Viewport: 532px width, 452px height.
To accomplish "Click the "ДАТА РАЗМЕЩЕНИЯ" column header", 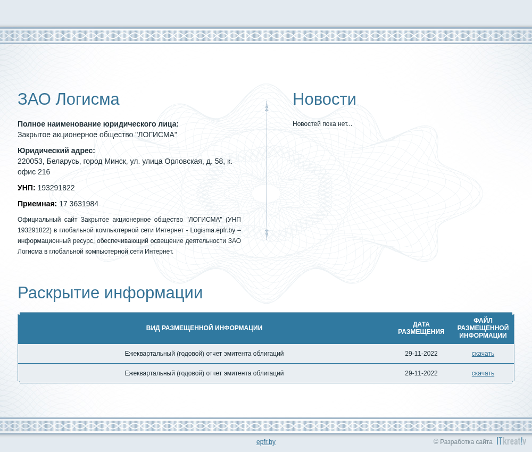I will tap(421, 328).
